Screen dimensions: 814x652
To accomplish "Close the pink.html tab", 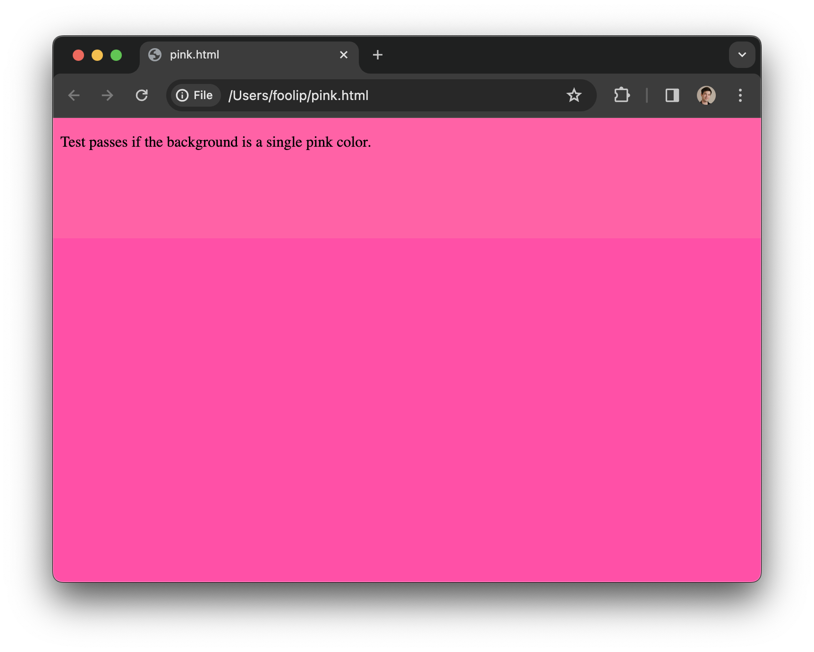I will (344, 55).
